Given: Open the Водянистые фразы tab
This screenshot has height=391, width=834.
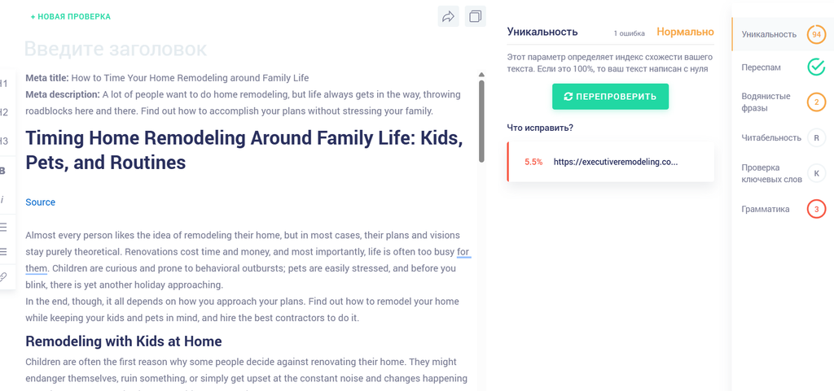Looking at the screenshot, I should point(783,102).
